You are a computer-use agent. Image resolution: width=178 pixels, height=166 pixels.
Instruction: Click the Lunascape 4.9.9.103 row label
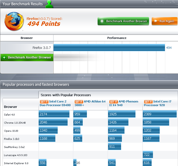[x=16, y=155]
